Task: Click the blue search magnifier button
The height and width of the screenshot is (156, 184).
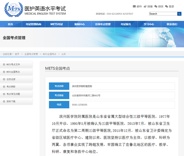Action: click(179, 14)
